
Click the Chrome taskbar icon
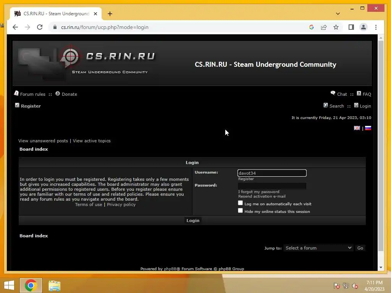click(31, 285)
